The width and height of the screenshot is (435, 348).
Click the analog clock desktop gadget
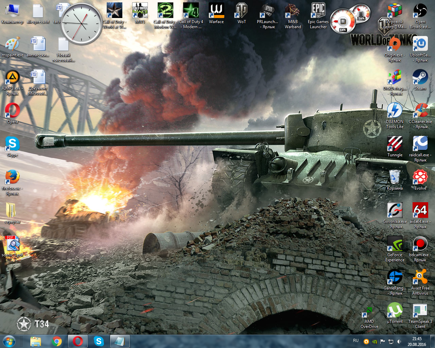tap(82, 24)
